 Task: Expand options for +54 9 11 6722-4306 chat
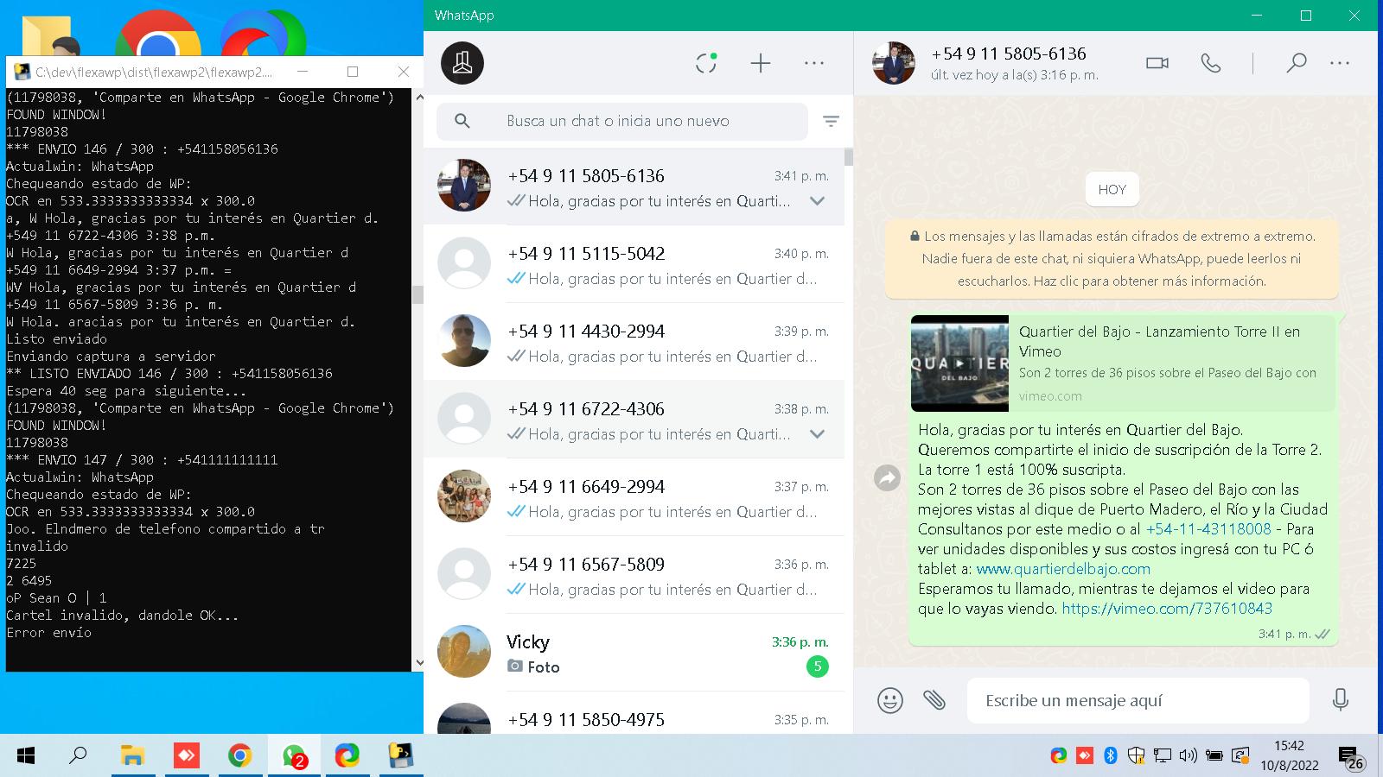817,434
